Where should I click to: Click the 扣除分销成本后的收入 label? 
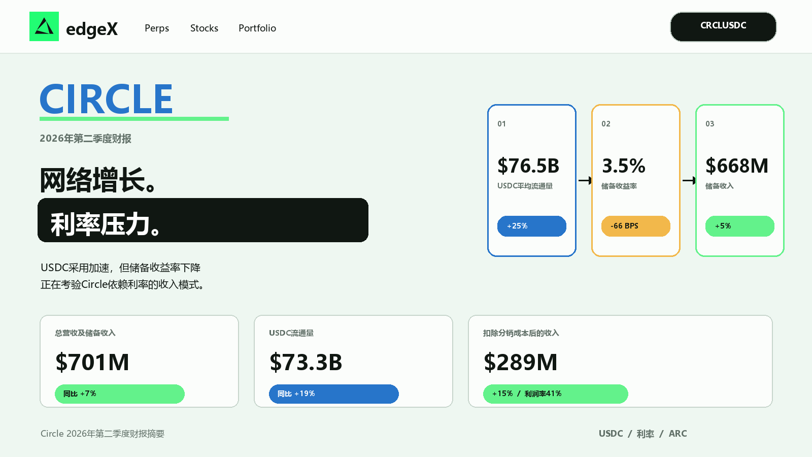pos(521,333)
